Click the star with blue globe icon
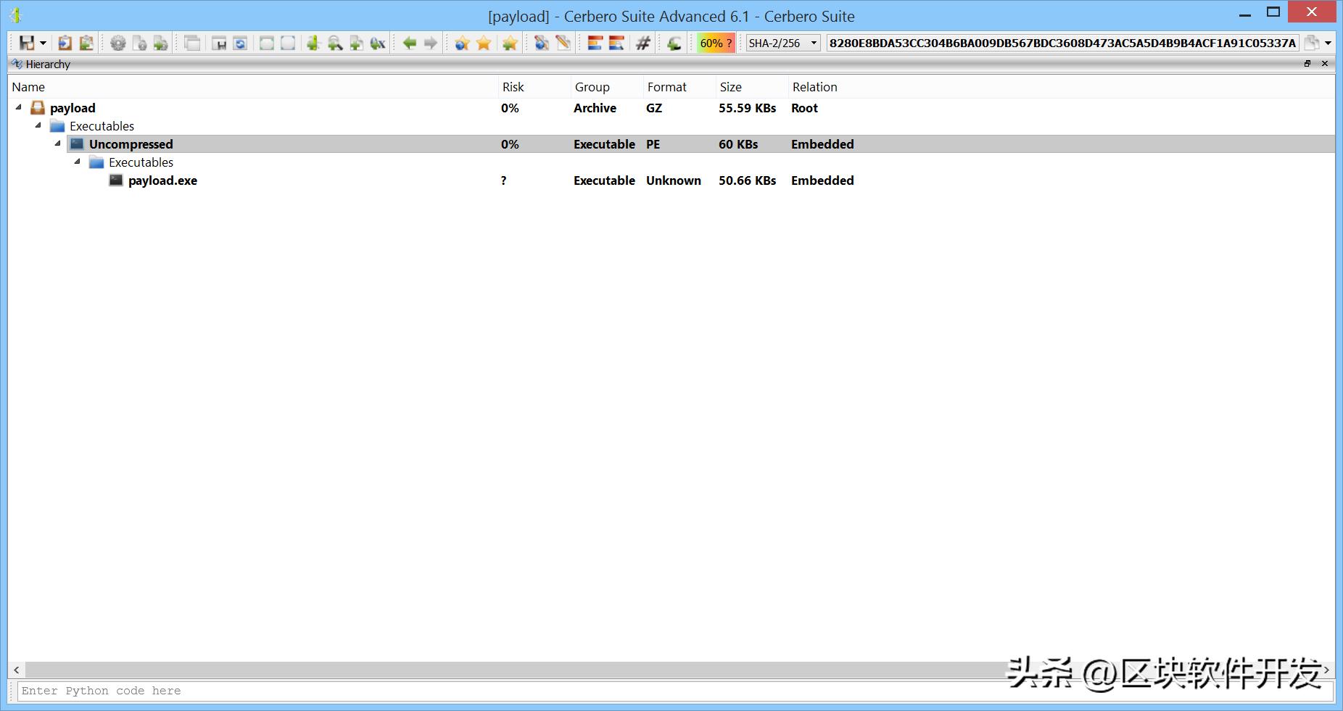This screenshot has height=711, width=1343. click(462, 43)
